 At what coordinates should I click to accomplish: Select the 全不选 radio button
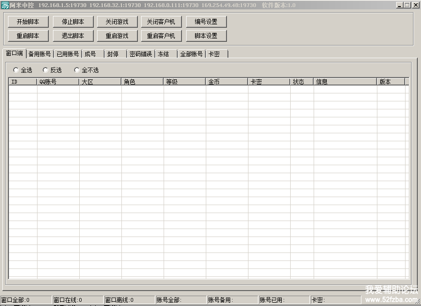pyautogui.click(x=77, y=70)
